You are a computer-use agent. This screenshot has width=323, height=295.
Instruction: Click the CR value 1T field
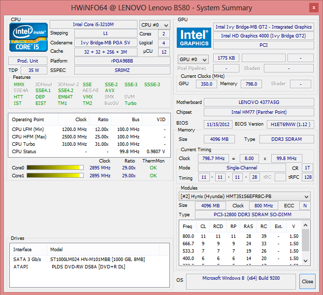pos(307,168)
